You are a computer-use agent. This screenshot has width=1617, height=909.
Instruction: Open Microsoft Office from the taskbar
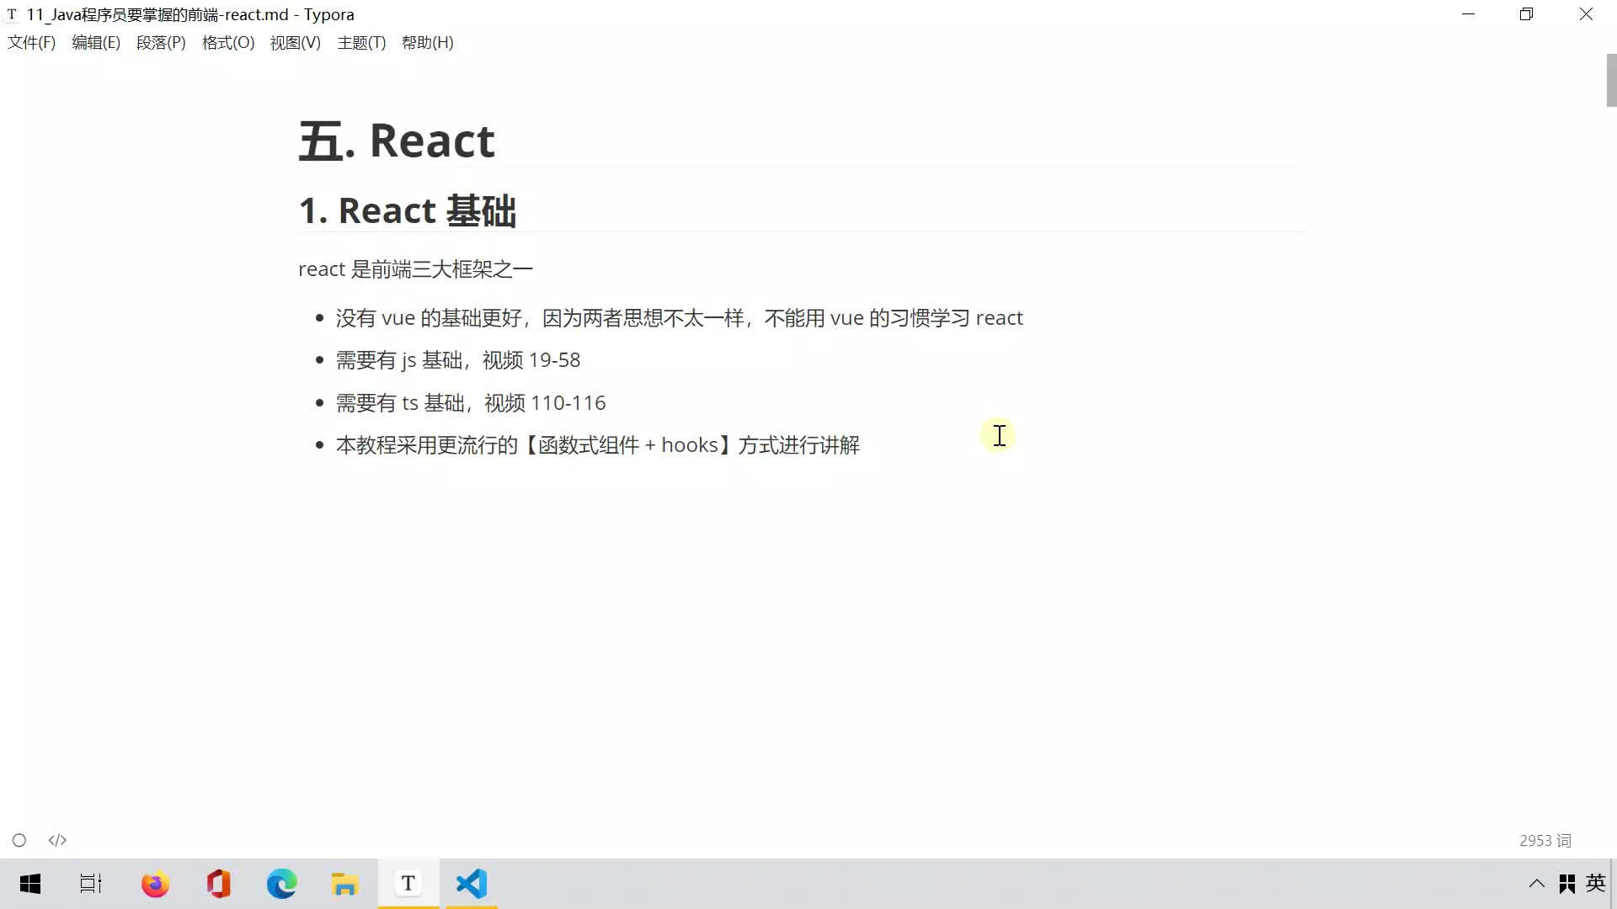pyautogui.click(x=219, y=884)
